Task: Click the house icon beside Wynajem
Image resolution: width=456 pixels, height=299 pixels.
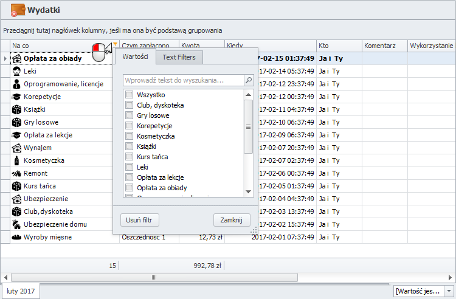Action: 17,148
